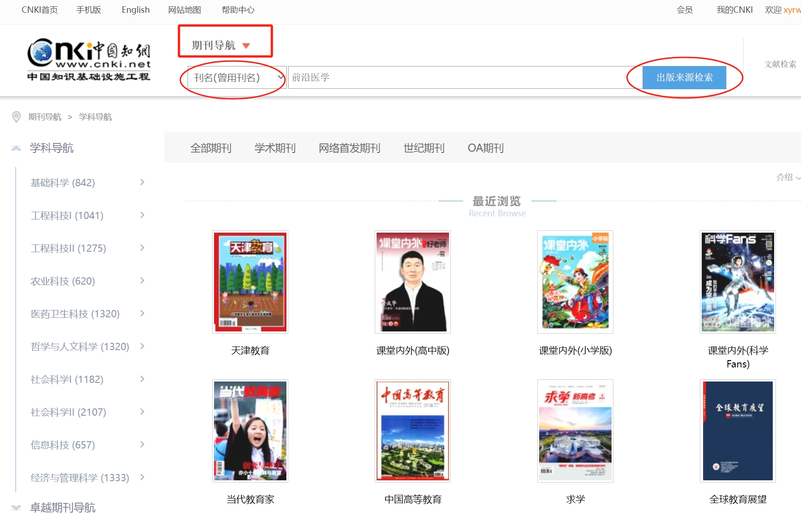
Task: Expand 基础科学 (842) chevron
Action: pyautogui.click(x=142, y=182)
